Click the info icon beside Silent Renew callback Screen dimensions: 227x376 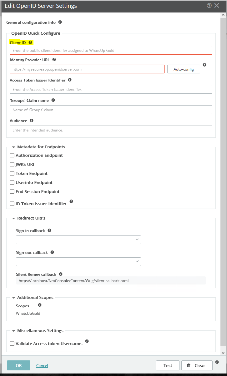click(61, 274)
